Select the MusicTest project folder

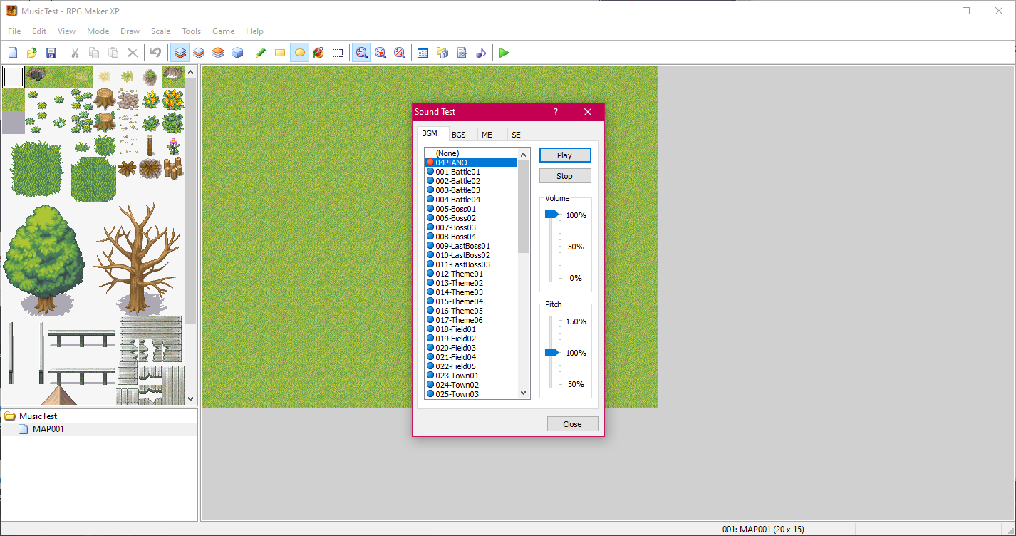click(38, 416)
